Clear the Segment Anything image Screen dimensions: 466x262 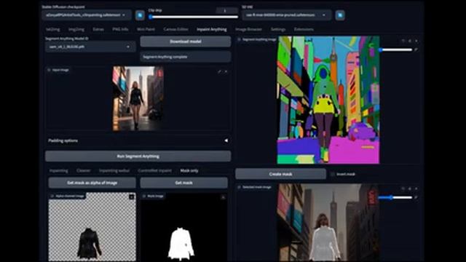point(416,41)
